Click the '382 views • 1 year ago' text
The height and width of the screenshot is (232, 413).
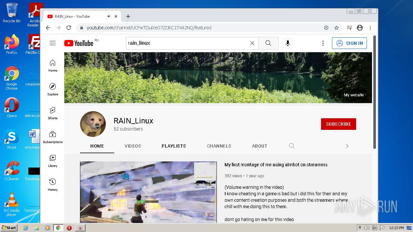244,176
